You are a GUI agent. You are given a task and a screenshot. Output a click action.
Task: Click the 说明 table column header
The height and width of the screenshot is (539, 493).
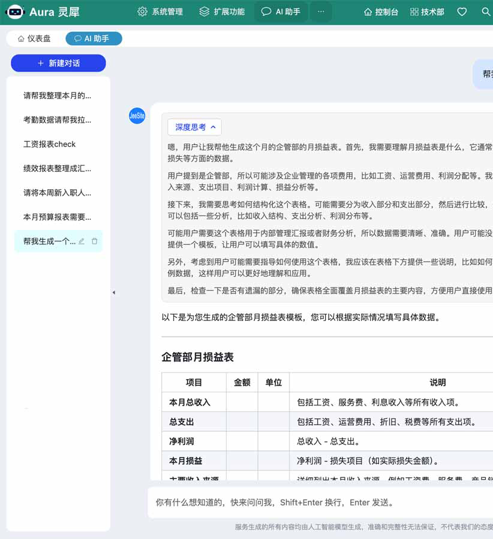point(438,382)
